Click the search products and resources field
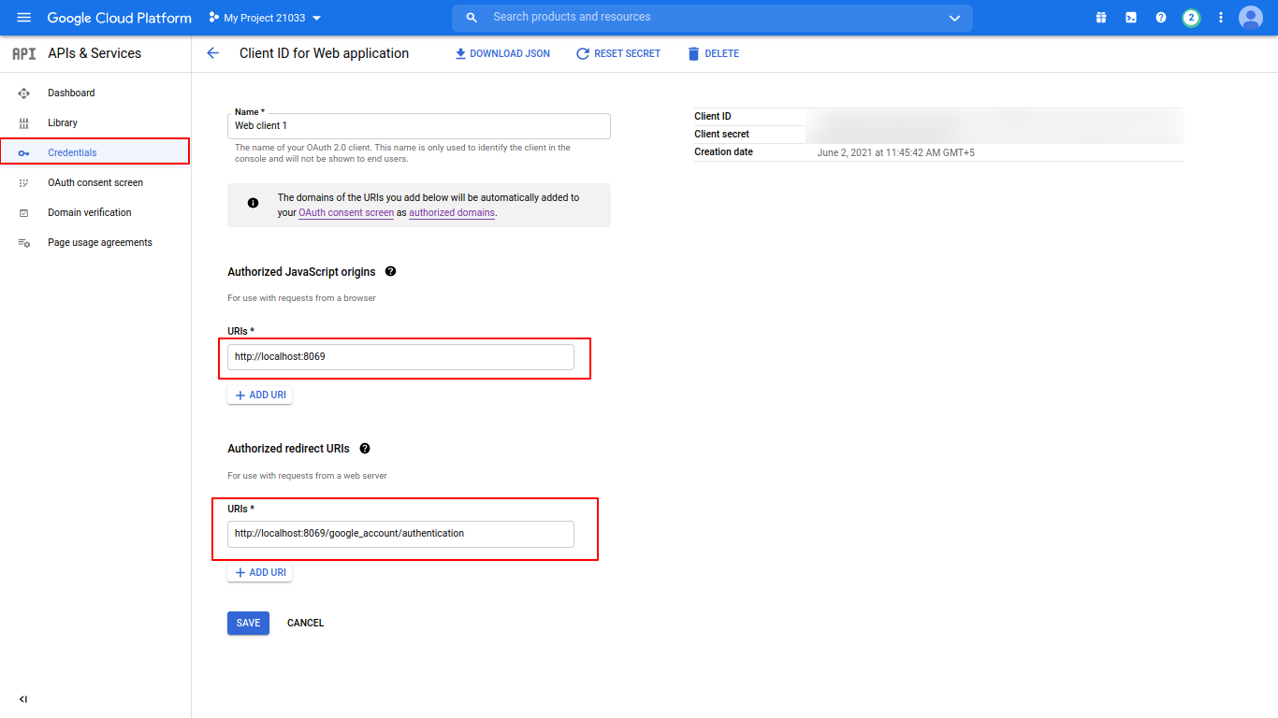 (x=711, y=17)
